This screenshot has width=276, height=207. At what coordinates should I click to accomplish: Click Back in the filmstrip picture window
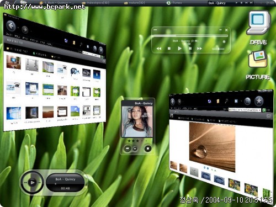pos(172,102)
